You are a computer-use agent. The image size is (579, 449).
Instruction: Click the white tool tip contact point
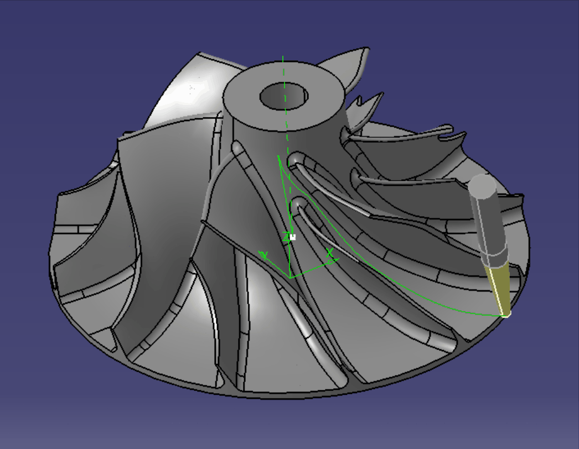coord(506,315)
